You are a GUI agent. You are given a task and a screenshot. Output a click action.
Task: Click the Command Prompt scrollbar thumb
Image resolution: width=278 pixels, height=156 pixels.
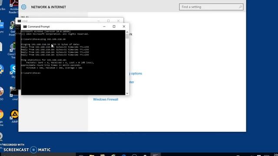tap(127, 36)
